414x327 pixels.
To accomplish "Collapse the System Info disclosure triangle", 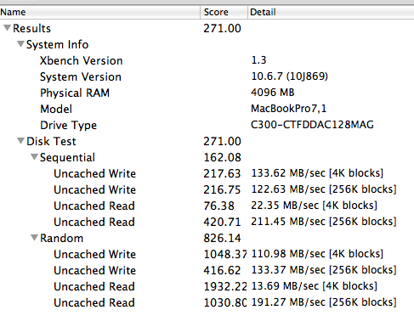I will coord(20,44).
